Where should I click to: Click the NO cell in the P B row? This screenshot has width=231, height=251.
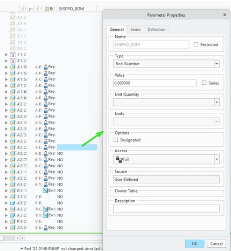60,203
